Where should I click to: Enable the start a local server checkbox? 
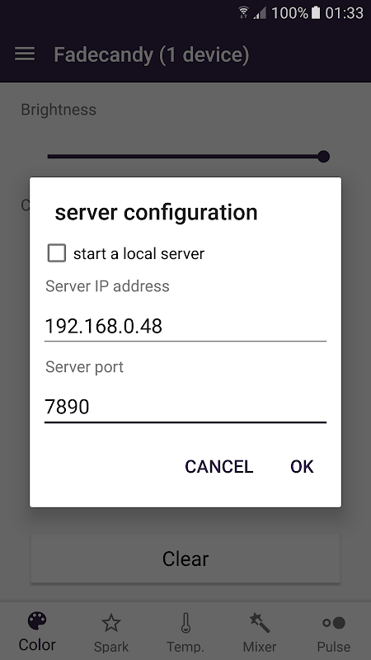click(56, 253)
